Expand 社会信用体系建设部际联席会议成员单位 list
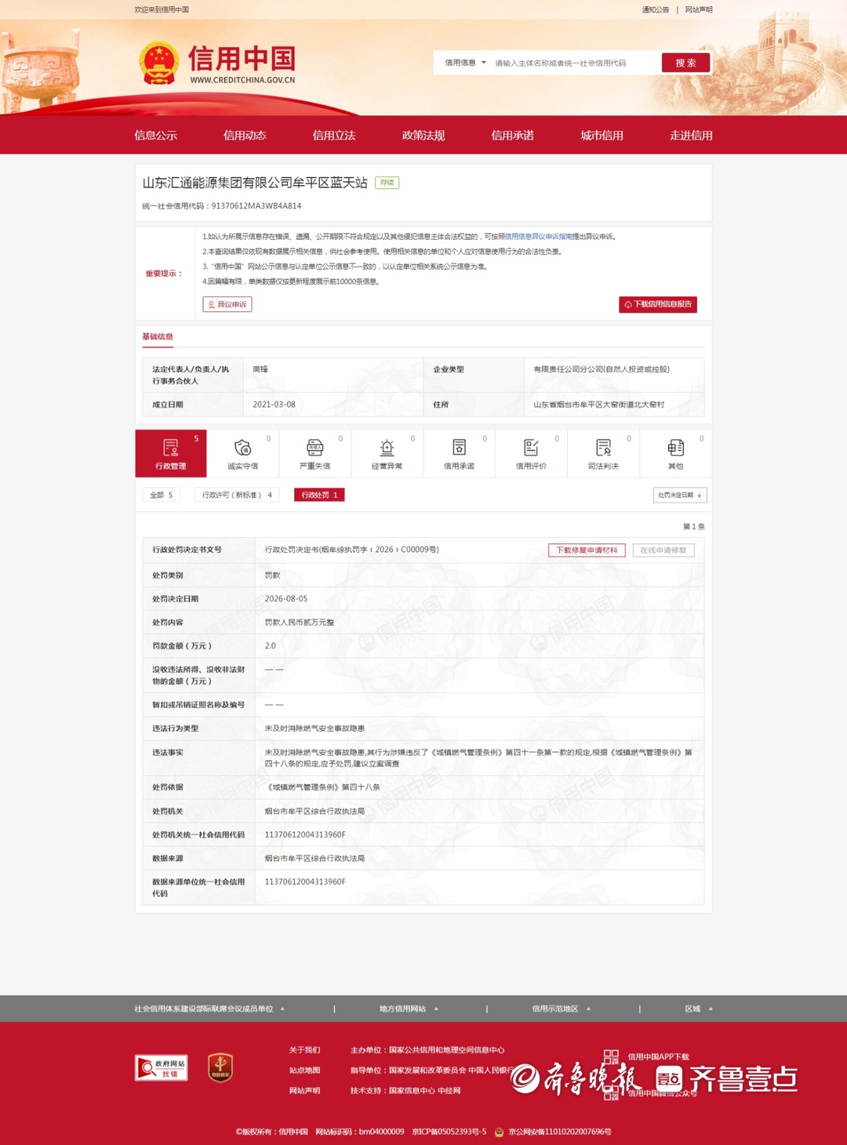The height and width of the screenshot is (1145, 847). 209,1009
